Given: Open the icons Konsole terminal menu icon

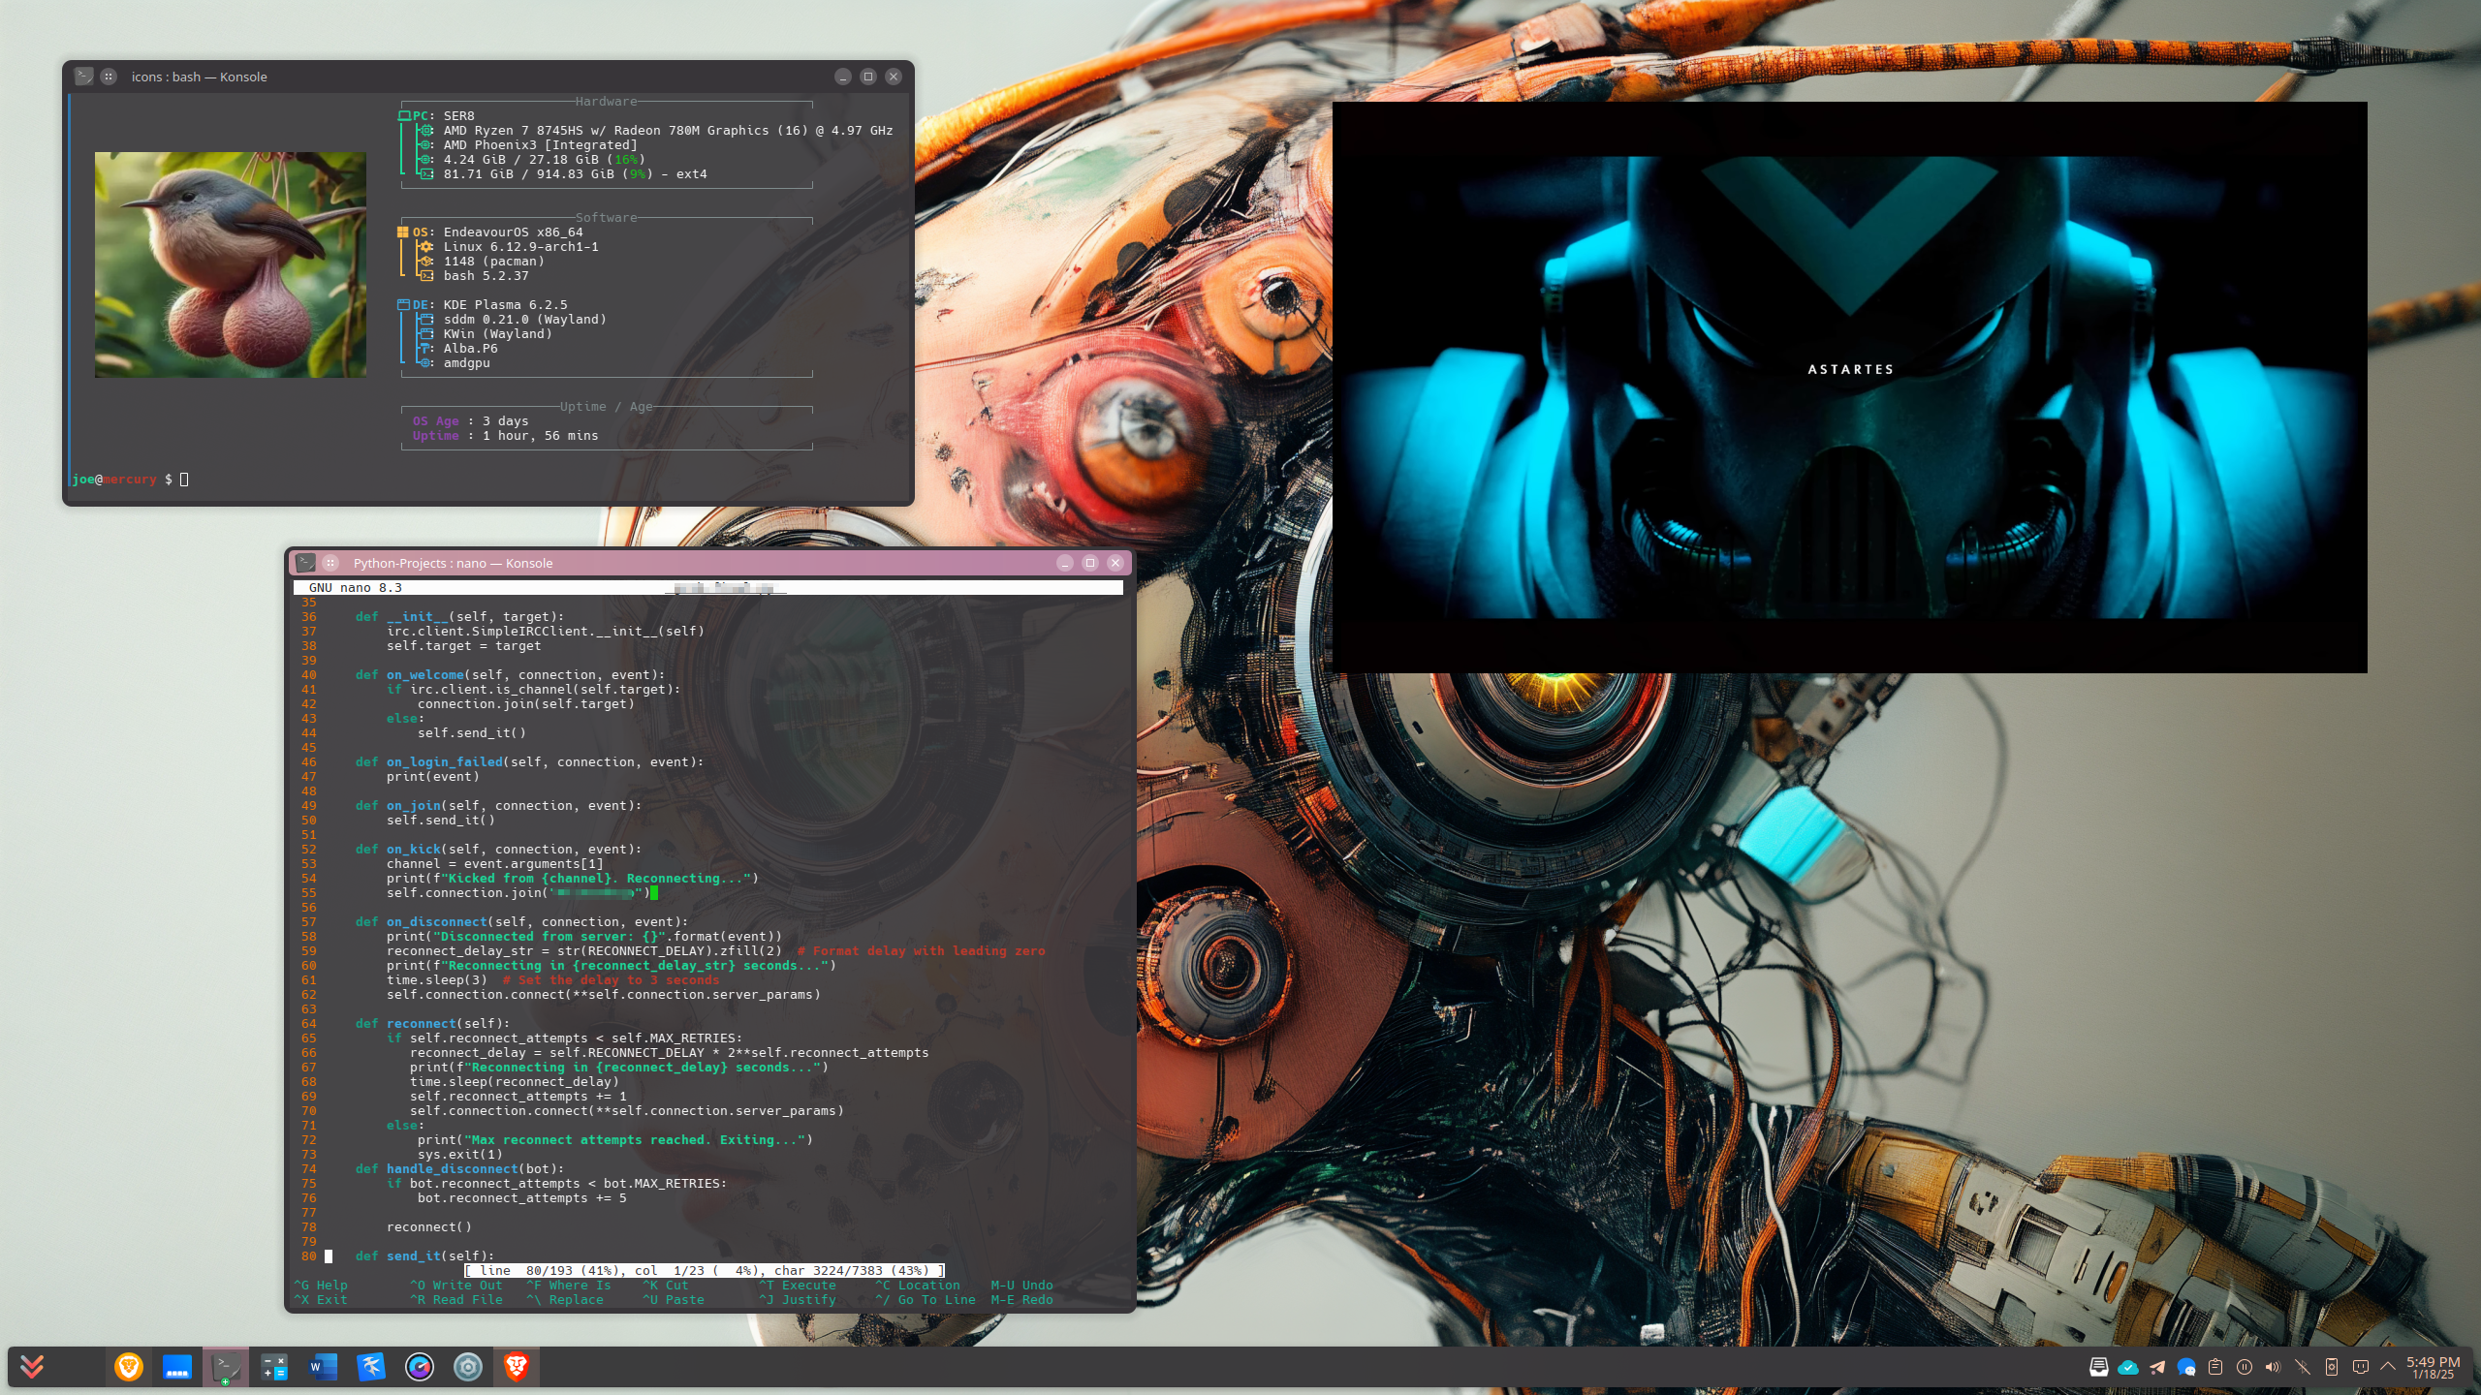Looking at the screenshot, I should click(84, 77).
